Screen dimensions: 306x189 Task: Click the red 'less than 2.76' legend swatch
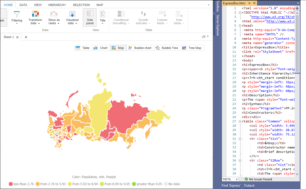[11, 184]
